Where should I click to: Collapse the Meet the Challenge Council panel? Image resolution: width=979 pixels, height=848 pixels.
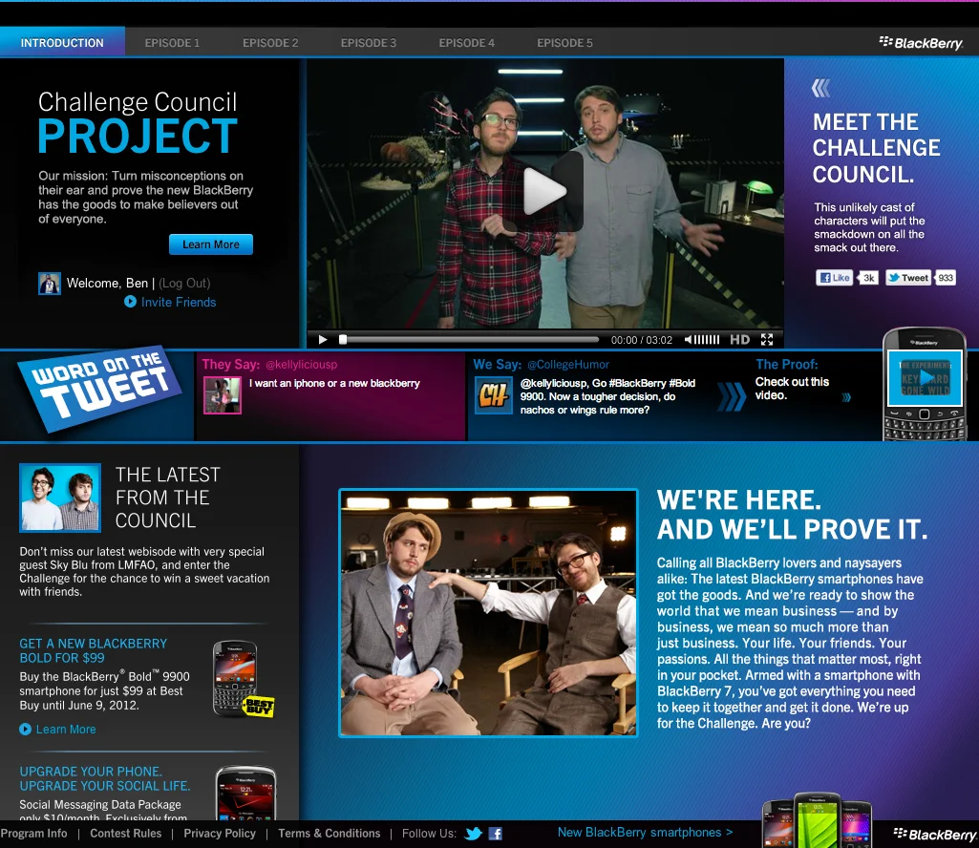(821, 88)
